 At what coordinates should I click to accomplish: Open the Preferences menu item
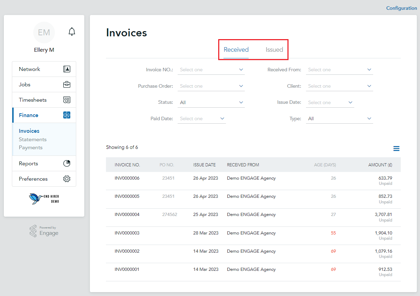tap(44, 179)
